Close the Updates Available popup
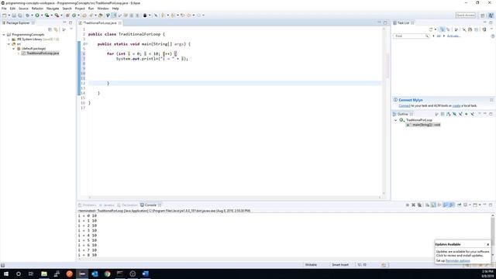Viewport: 496px width, 279px height. 487,244
